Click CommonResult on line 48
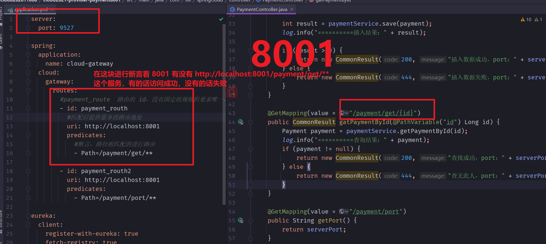546x244 pixels. pyautogui.click(x=357, y=158)
